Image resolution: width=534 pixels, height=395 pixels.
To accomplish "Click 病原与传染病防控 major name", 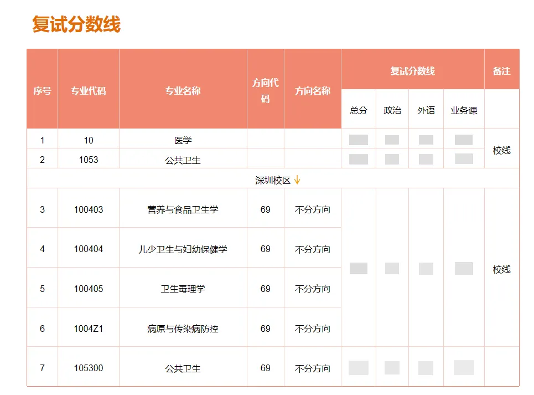I will pyautogui.click(x=183, y=329).
